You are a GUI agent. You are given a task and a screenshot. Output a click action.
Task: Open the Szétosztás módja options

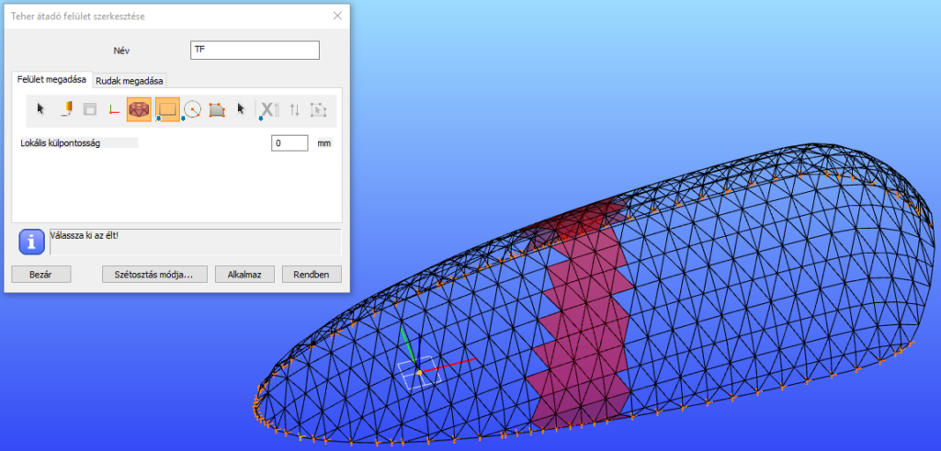(153, 274)
